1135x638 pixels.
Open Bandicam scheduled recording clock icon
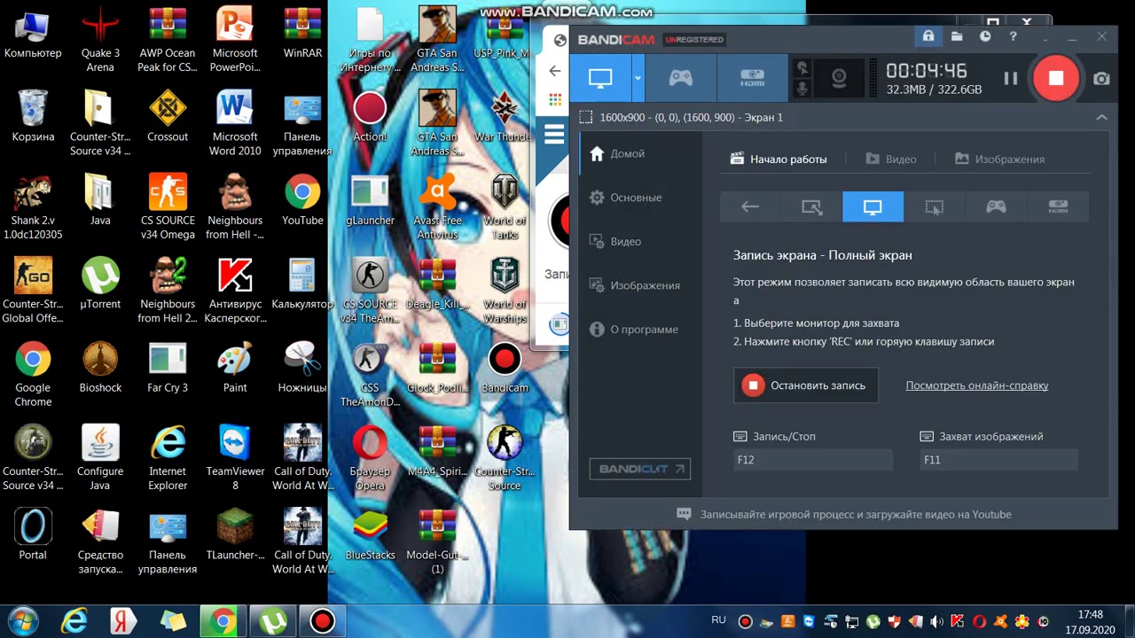pyautogui.click(x=985, y=37)
